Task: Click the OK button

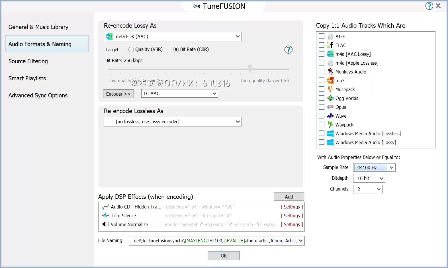Action: pos(224,256)
